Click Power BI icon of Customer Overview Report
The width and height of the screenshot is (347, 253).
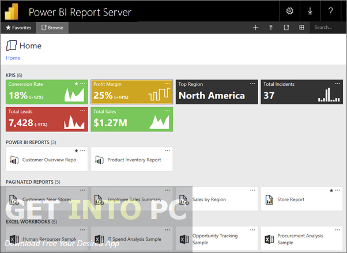(x=14, y=160)
